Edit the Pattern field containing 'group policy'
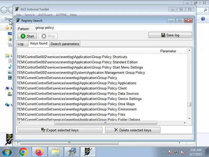The height and width of the screenshot is (157, 209). pyautogui.click(x=113, y=28)
